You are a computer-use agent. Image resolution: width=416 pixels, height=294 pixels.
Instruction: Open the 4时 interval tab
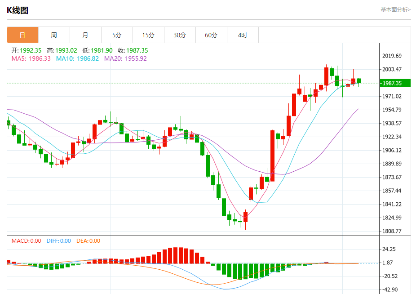coord(243,35)
